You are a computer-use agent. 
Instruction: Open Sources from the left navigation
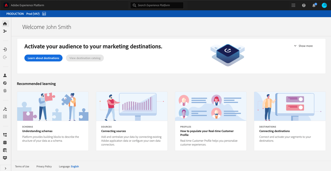click(5, 49)
